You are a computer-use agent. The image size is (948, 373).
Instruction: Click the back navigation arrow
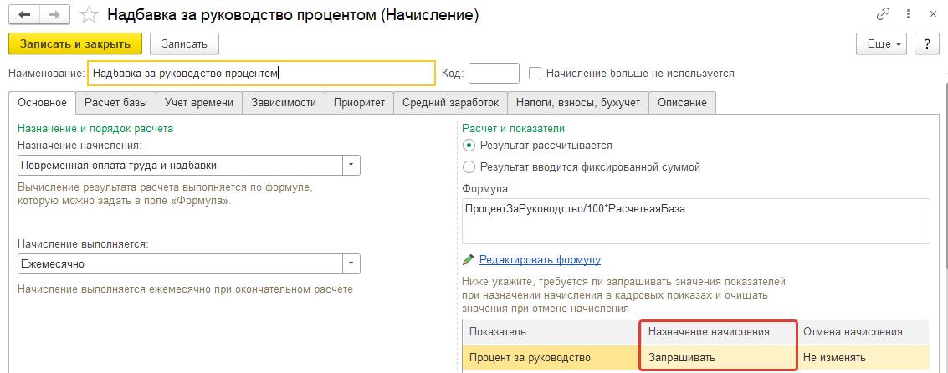(25, 15)
